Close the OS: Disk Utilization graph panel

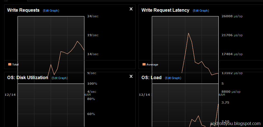coord(131,76)
